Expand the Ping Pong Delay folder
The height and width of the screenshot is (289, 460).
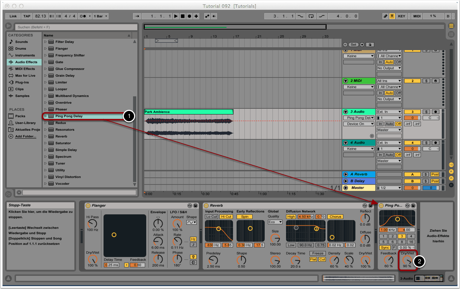click(x=46, y=116)
